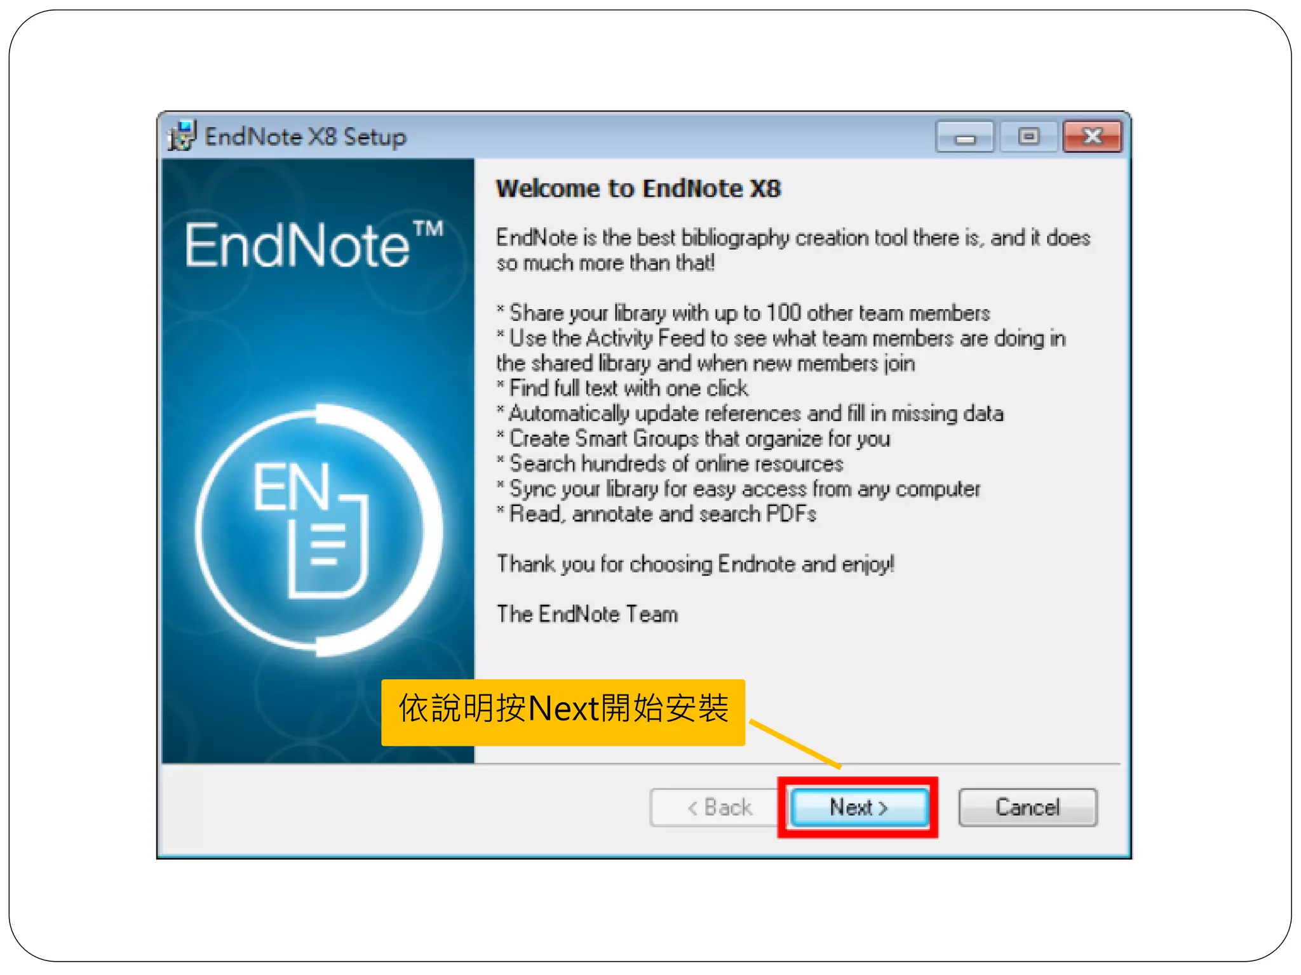Click the Cancel button
This screenshot has width=1301, height=975.
1027,807
